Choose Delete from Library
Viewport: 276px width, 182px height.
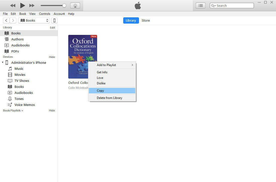pyautogui.click(x=112, y=98)
